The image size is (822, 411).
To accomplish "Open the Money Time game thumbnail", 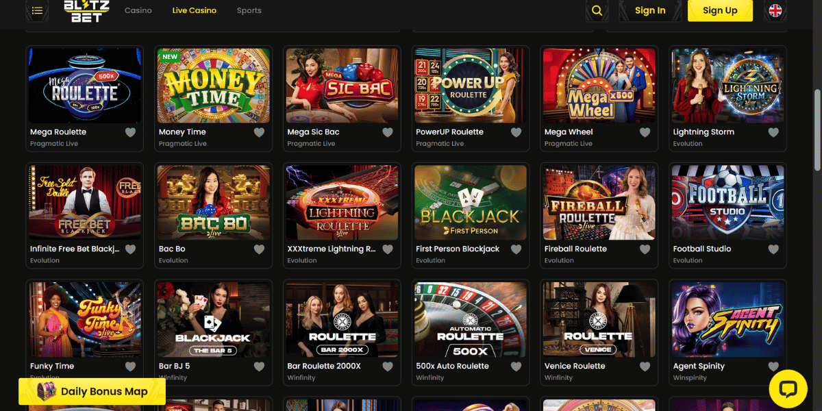I will point(214,86).
